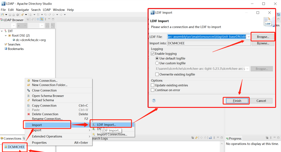Select Searches in LDAP Browser tree

click(14, 44)
